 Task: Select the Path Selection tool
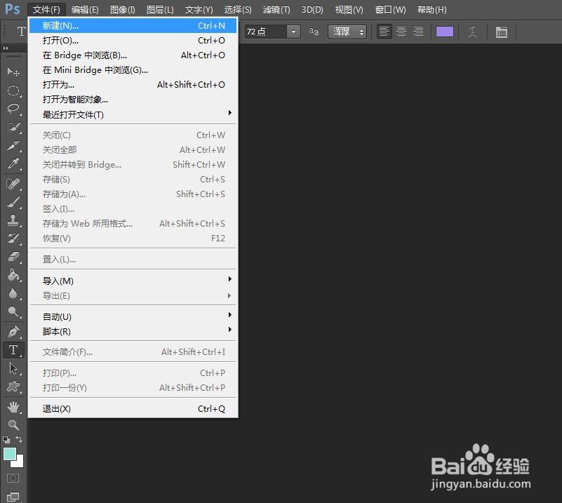(x=13, y=368)
